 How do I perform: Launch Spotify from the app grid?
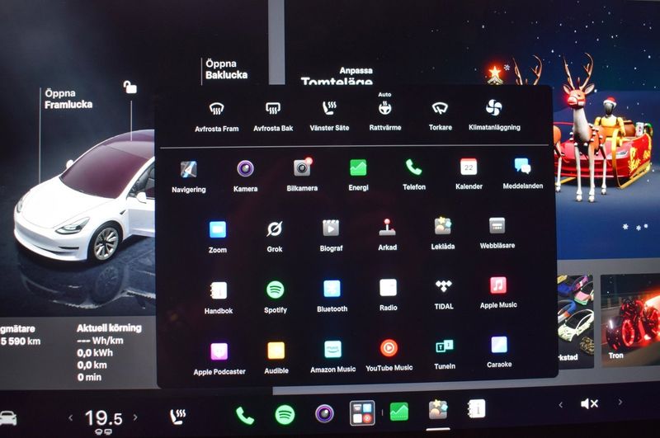pyautogui.click(x=276, y=297)
